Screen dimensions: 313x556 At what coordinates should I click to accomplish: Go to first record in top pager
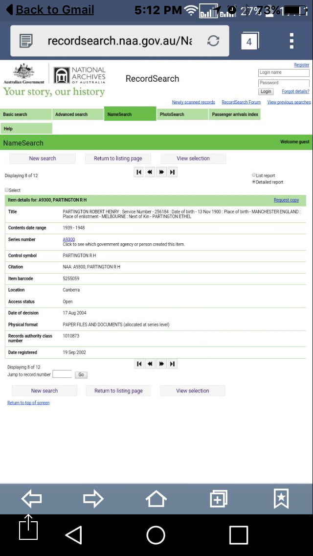pos(139,172)
